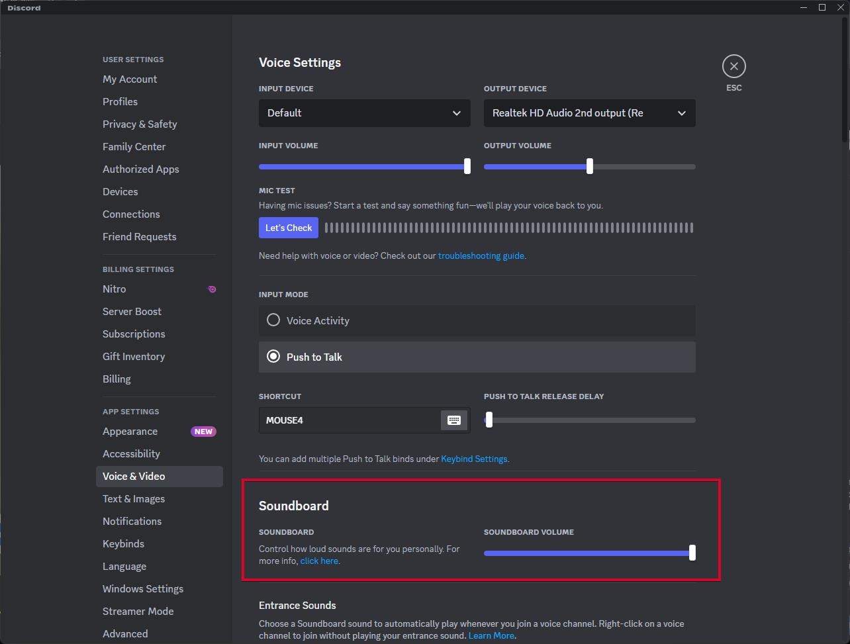
Task: Open the Server Boost page
Action: (x=160, y=312)
